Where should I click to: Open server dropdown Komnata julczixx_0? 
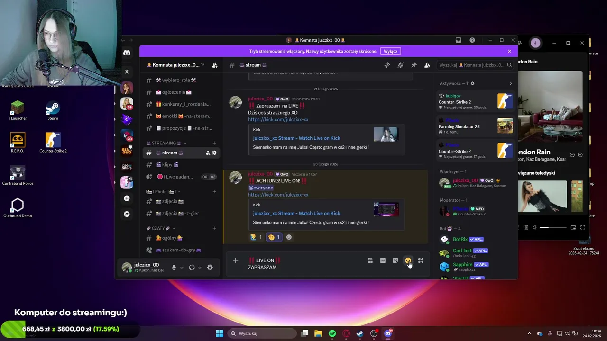(175, 65)
